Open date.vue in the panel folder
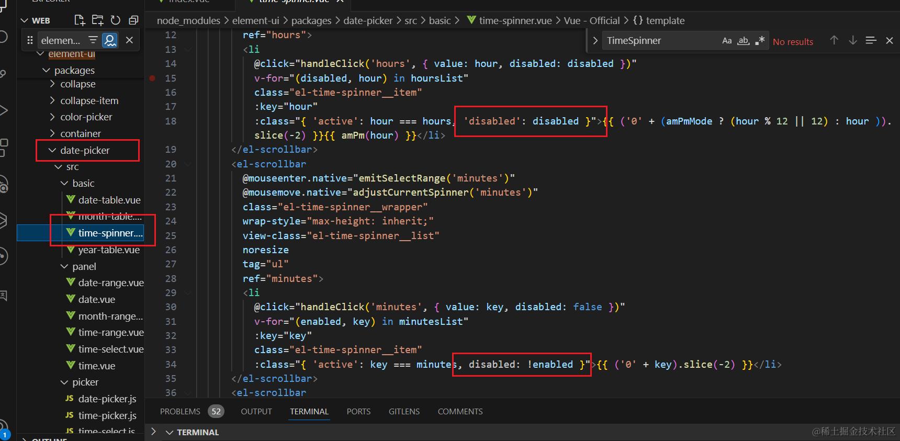900x441 pixels. coord(97,299)
